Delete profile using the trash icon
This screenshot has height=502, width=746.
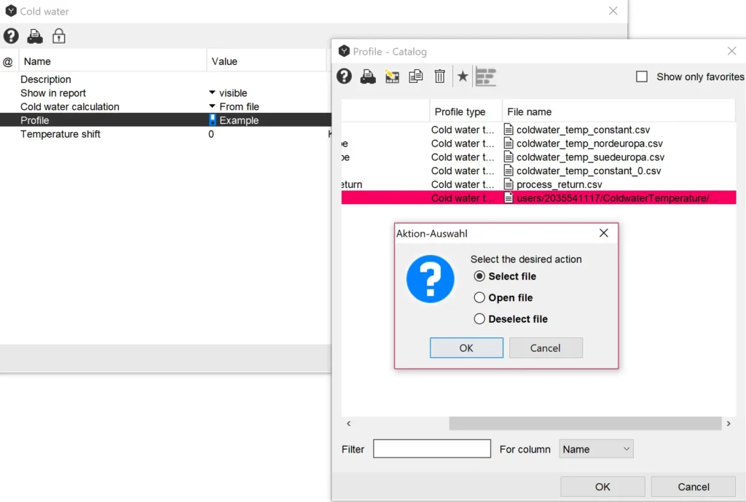coord(439,77)
